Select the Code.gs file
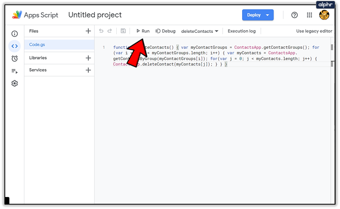The width and height of the screenshot is (340, 209). [x=37, y=45]
